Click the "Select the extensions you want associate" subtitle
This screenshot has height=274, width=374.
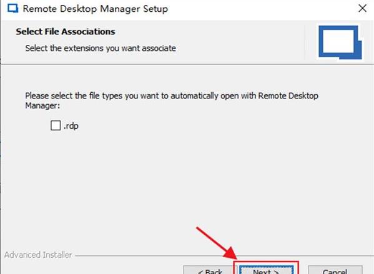tap(101, 49)
